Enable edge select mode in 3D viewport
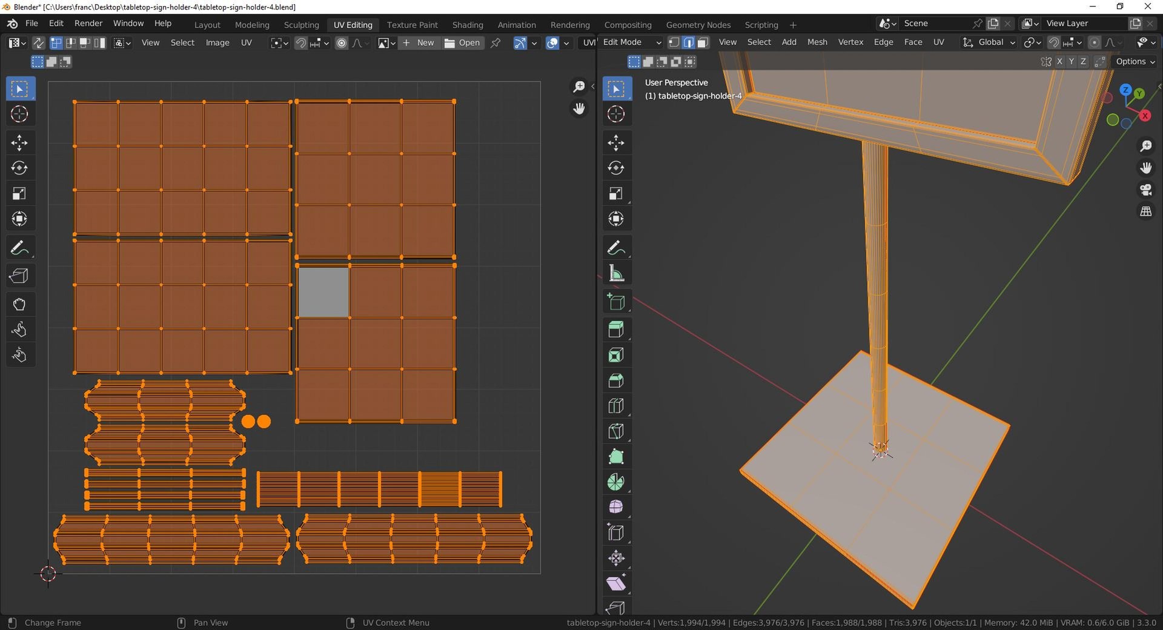1163x630 pixels. click(x=689, y=42)
